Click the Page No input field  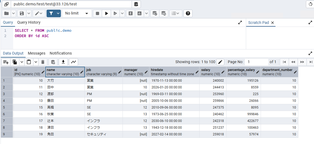[257, 62]
